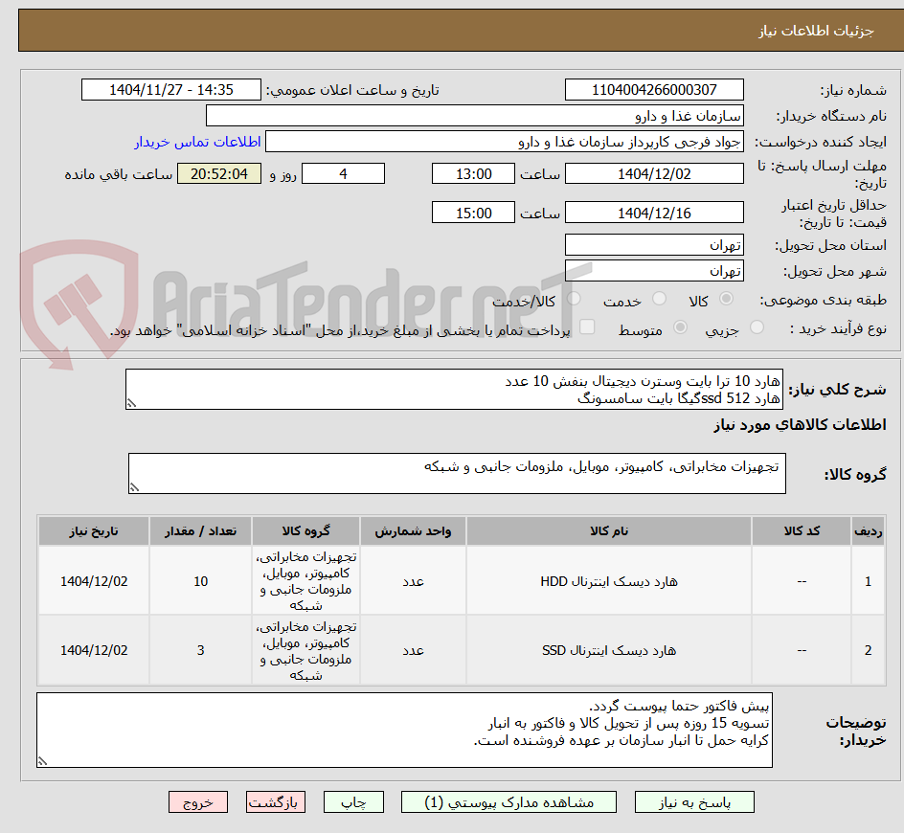This screenshot has height=833, width=904.
Task: Click the شهر محل تحویل تهران field
Action: point(654,271)
